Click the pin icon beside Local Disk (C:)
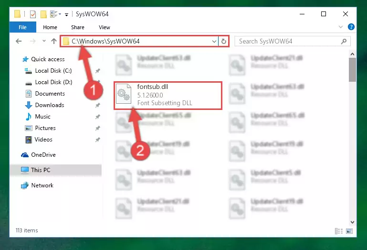The image size is (367, 250). coord(98,71)
